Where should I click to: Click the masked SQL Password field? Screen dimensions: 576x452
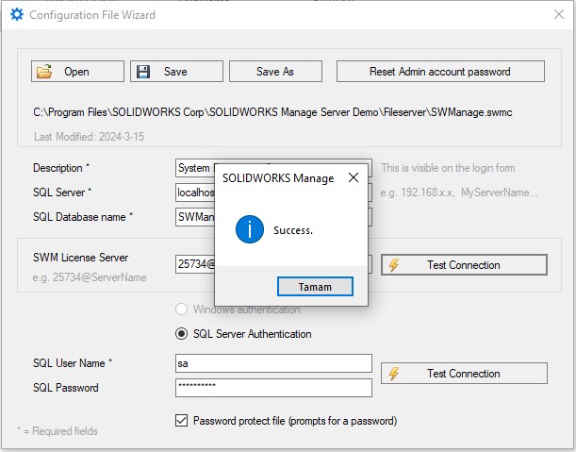coord(273,388)
